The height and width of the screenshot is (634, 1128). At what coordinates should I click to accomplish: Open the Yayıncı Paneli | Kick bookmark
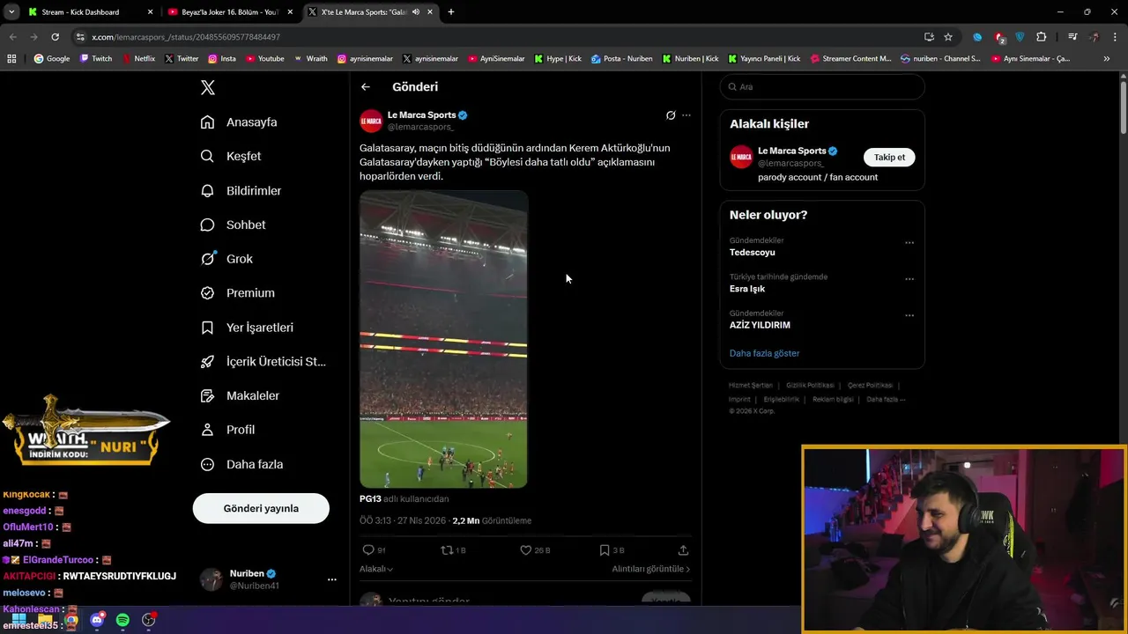763,59
